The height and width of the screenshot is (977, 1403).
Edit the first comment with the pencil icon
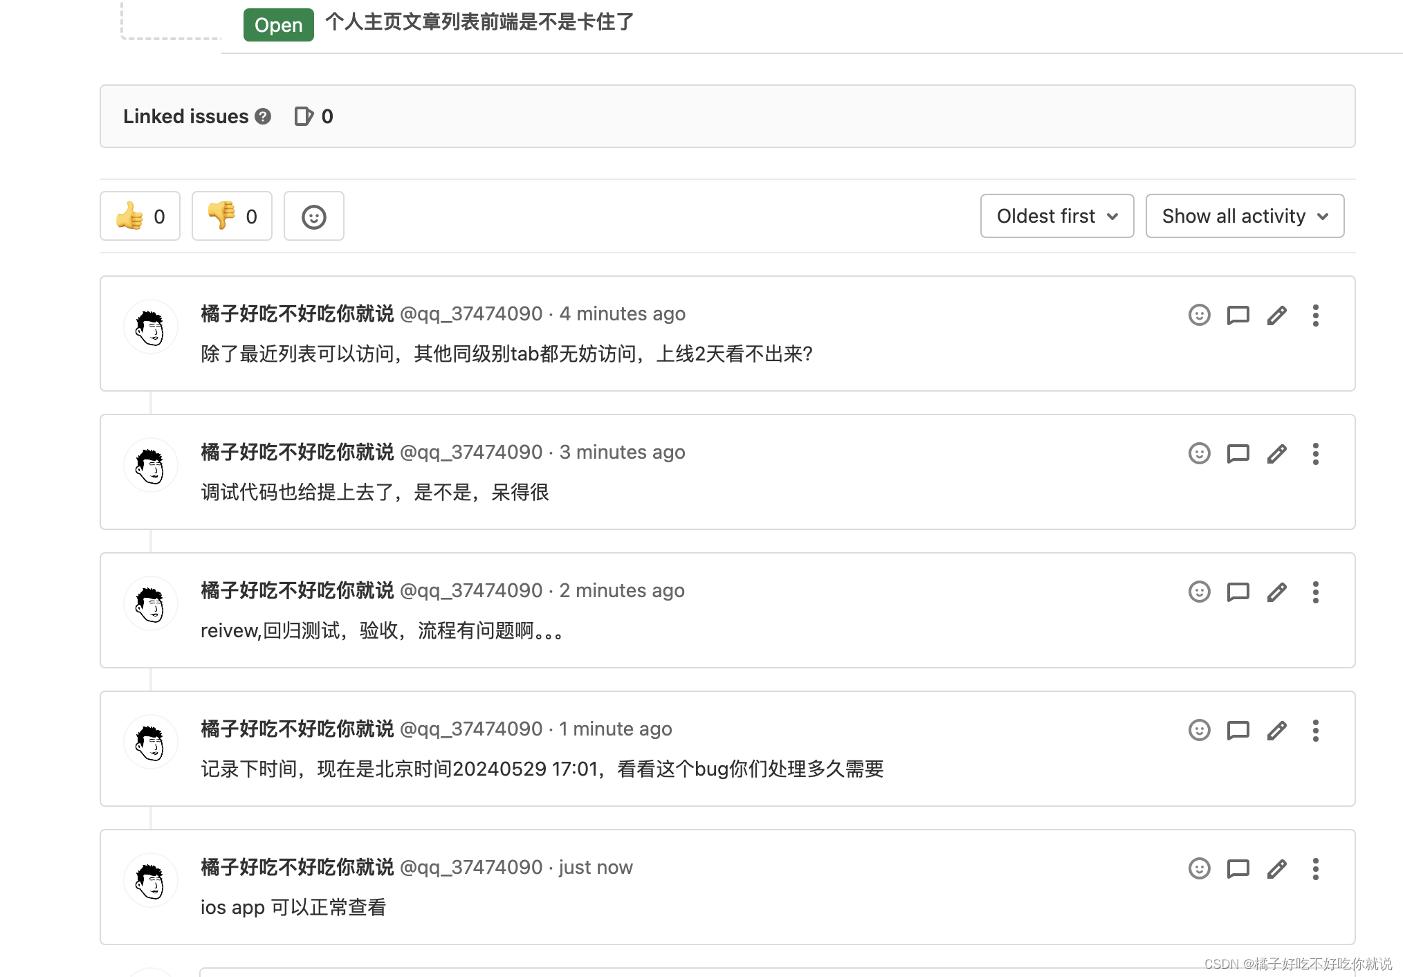1276,315
